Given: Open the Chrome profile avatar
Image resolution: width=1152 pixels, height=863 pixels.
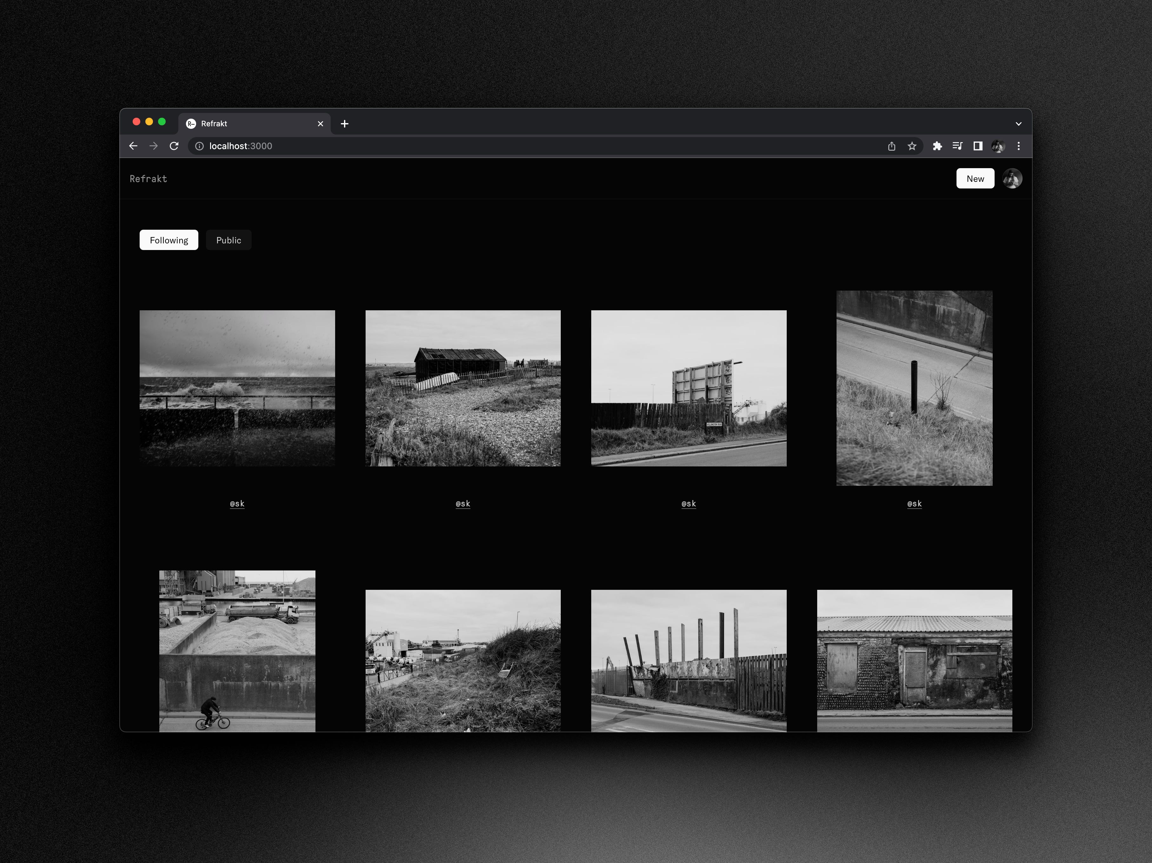Looking at the screenshot, I should coord(998,146).
